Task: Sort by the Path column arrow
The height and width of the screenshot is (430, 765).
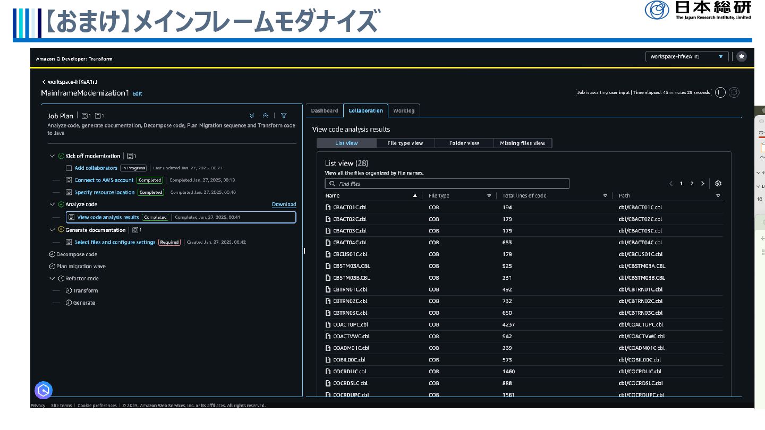Action: tap(718, 196)
